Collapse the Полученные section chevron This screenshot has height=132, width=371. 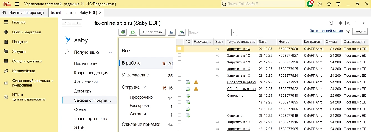click(110, 53)
